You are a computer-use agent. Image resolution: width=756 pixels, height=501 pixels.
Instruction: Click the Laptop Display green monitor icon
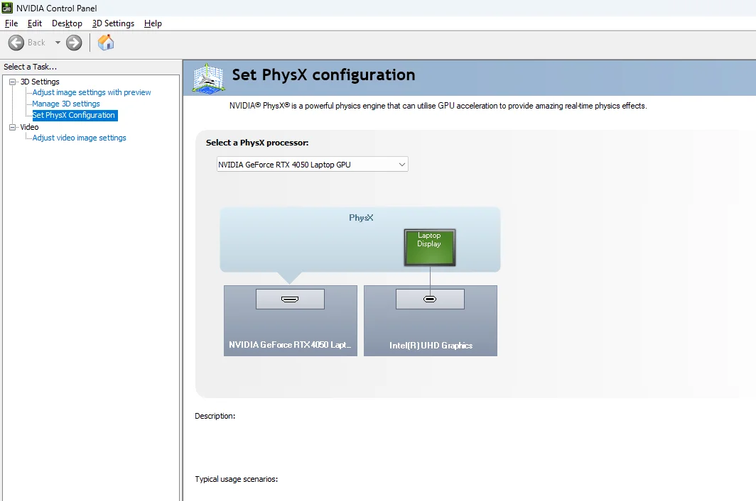(430, 247)
